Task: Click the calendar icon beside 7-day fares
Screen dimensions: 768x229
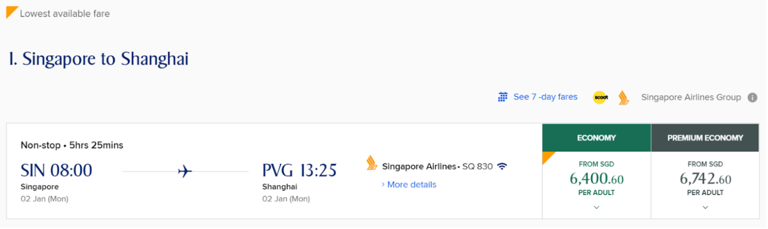Action: point(503,97)
